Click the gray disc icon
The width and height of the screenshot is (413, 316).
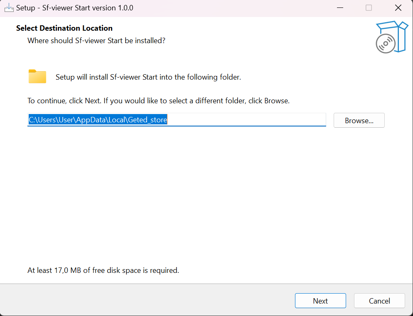point(385,44)
